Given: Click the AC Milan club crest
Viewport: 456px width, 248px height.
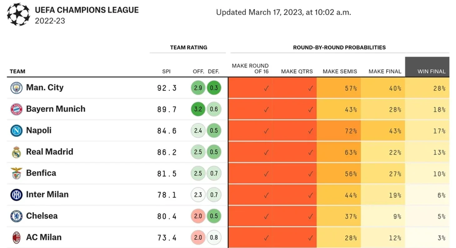Looking at the screenshot, I should 16,238.
